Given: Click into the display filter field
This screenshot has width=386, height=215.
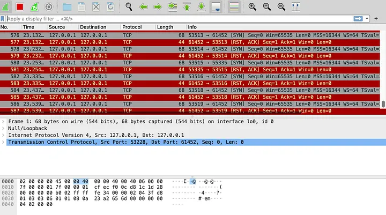Looking at the screenshot, I should [x=179, y=19].
